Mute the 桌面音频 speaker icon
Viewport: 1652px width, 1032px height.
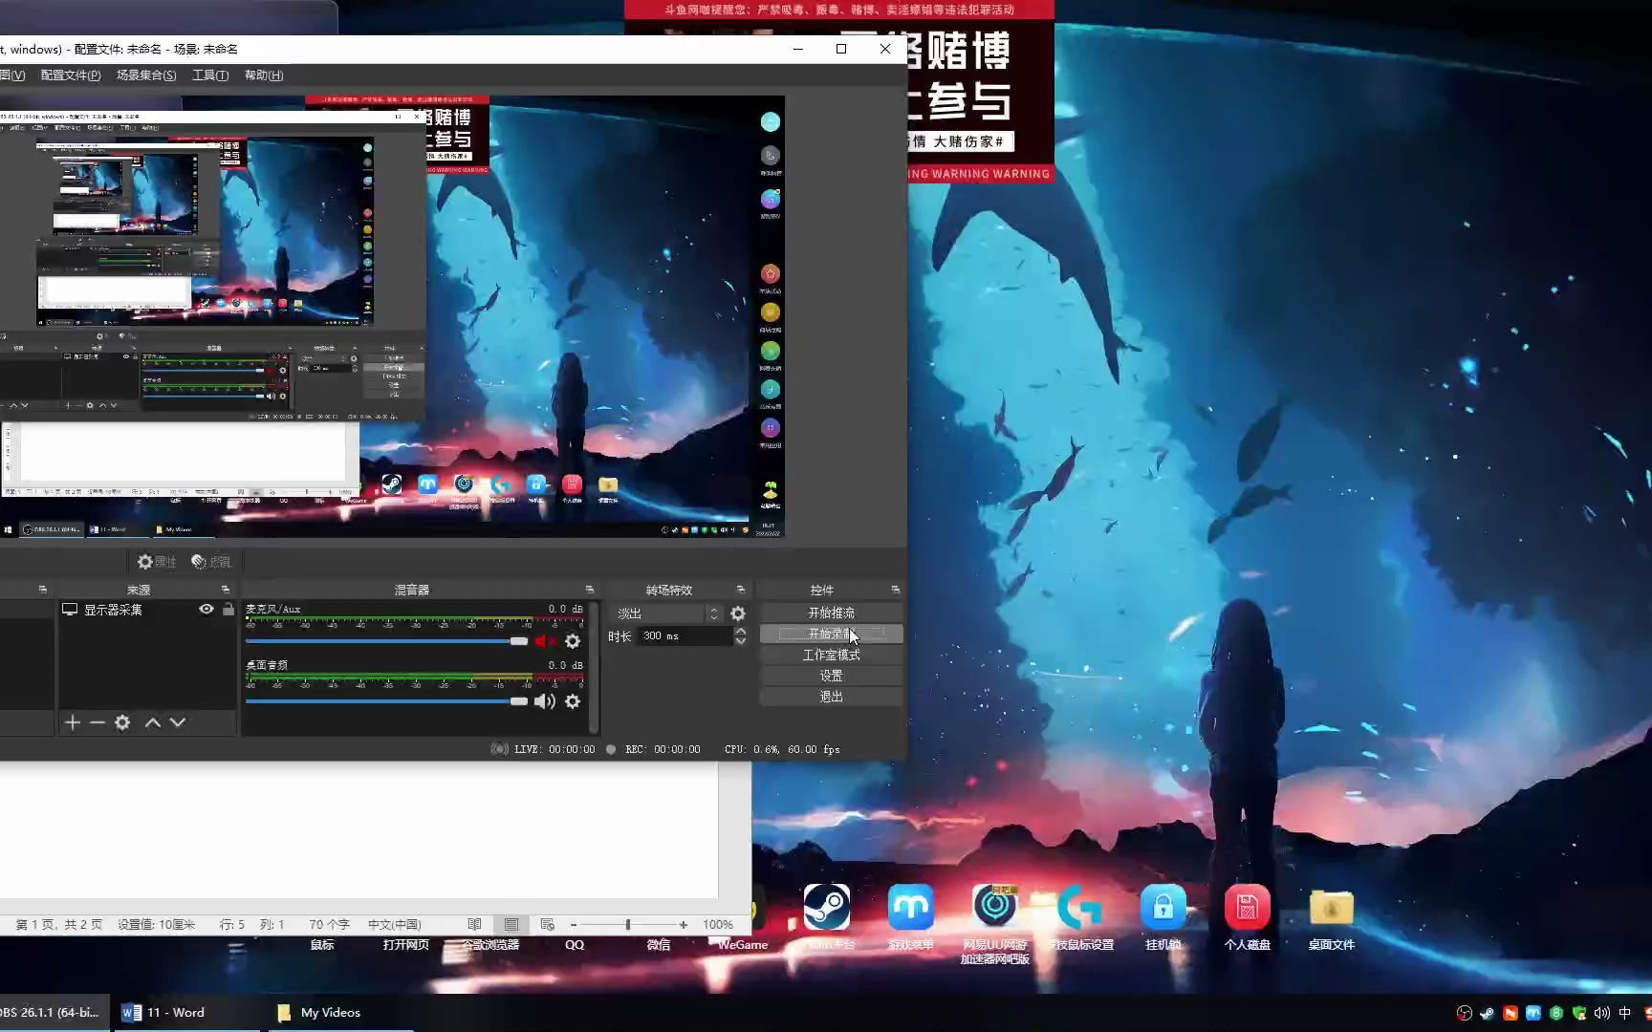544,701
